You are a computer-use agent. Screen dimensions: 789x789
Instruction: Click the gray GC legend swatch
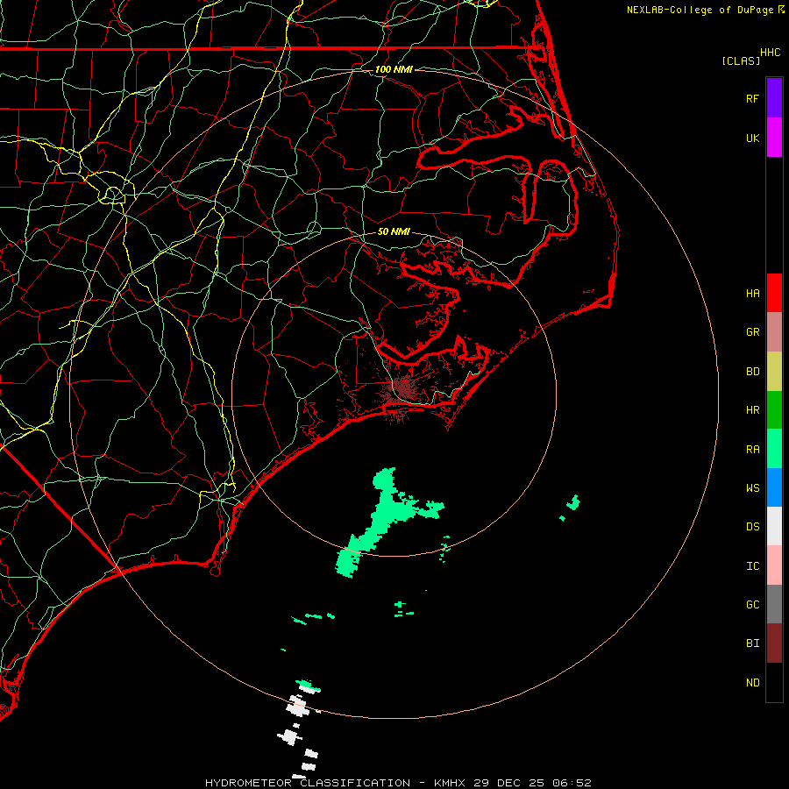pyautogui.click(x=774, y=604)
